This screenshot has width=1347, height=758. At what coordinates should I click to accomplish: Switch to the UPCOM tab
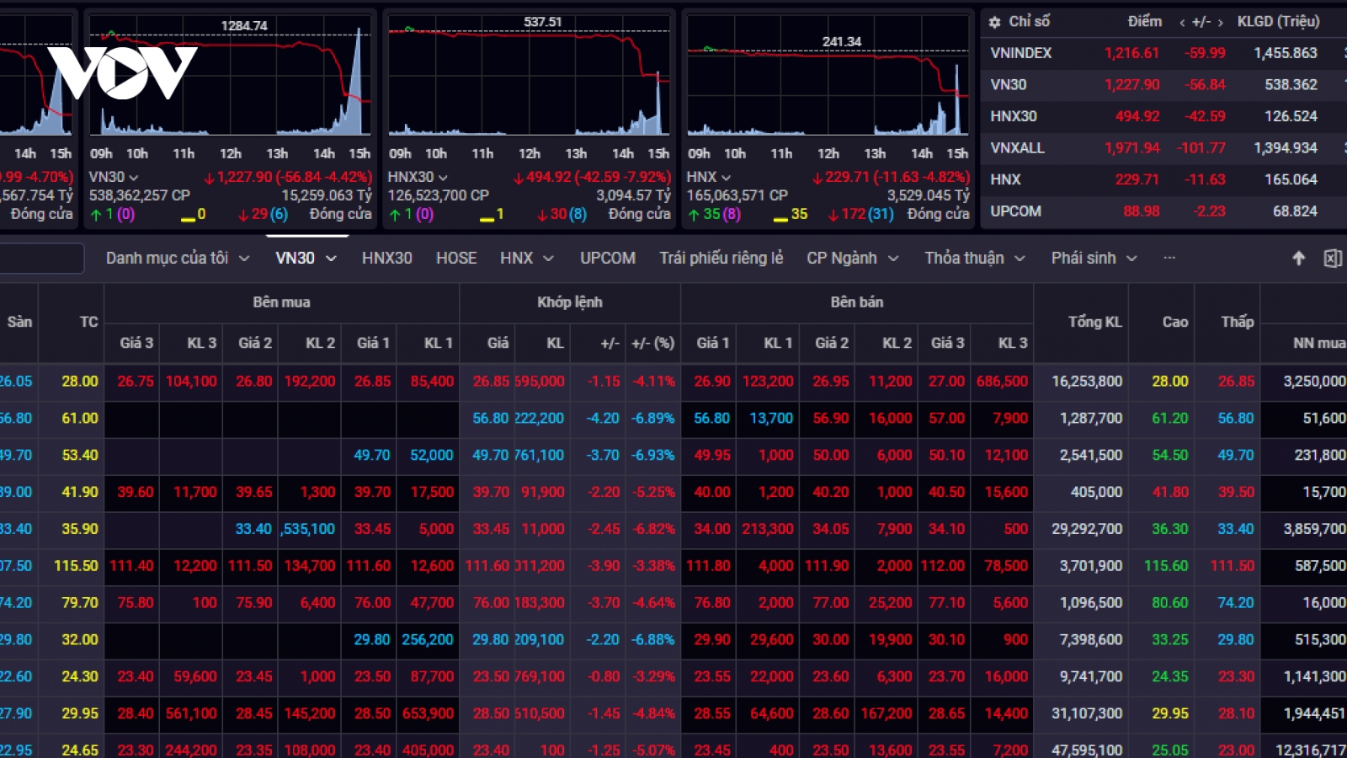point(608,258)
